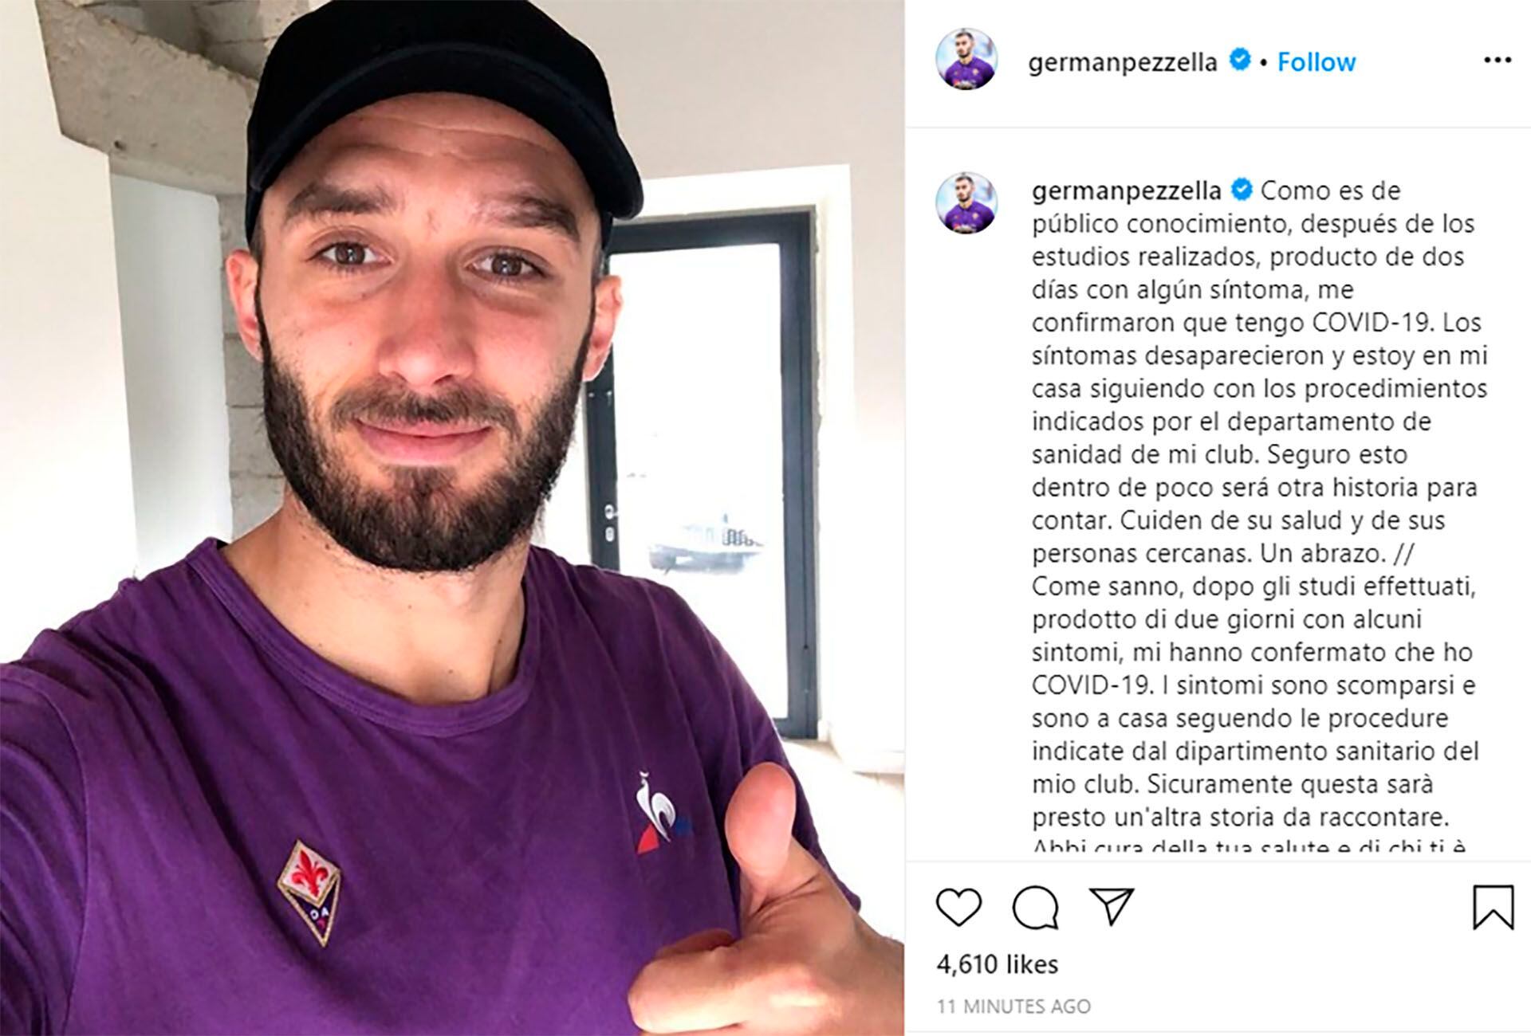Screen dimensions: 1531x1036
Task: Follow the germanpezzella account
Action: coord(1317,61)
